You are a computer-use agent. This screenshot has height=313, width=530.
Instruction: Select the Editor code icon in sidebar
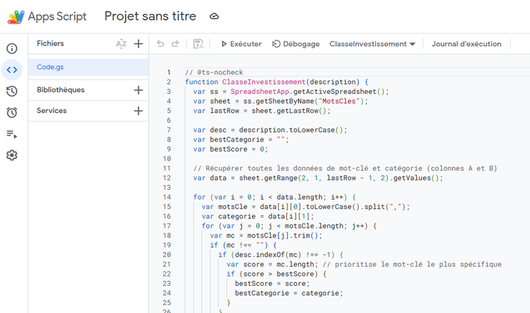(12, 70)
